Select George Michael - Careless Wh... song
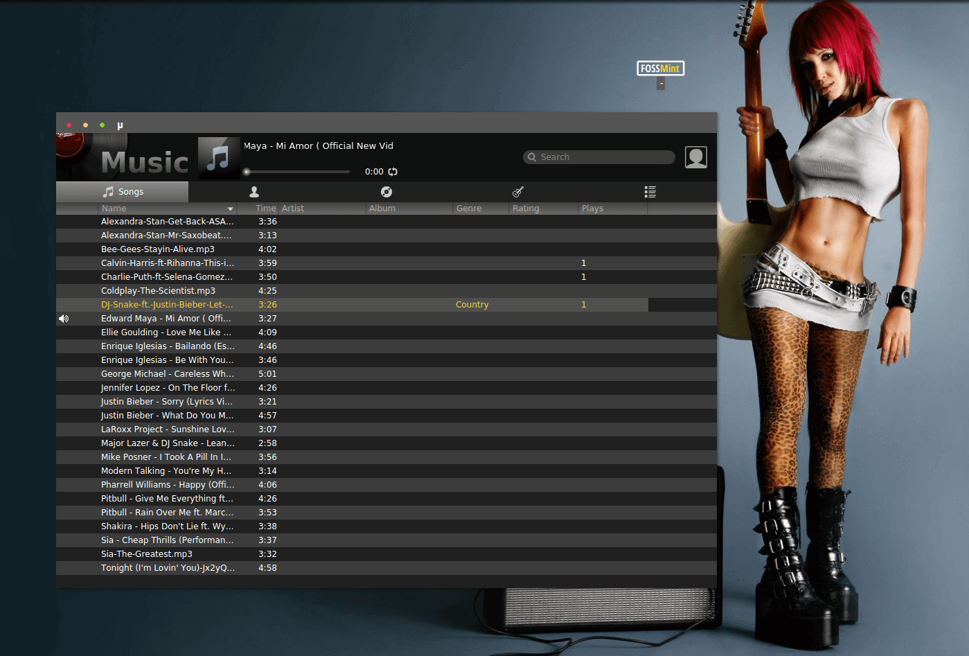 point(168,374)
